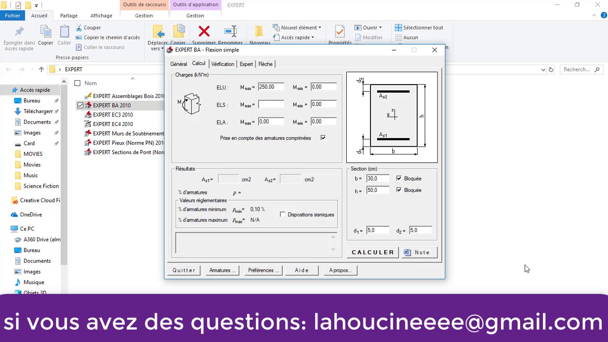
Task: Click the Copier icon in Presse-papiers group
Action: coord(46,32)
